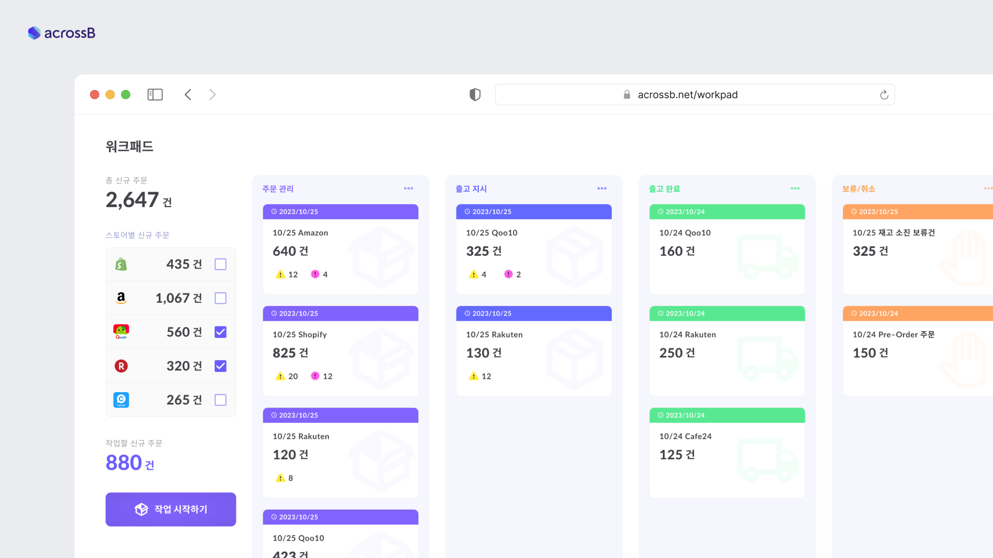993x558 pixels.
Task: Open 출고 완료 column options menu
Action: pyautogui.click(x=795, y=189)
